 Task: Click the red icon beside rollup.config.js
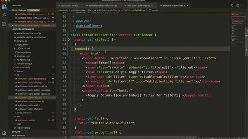coord(15,64)
